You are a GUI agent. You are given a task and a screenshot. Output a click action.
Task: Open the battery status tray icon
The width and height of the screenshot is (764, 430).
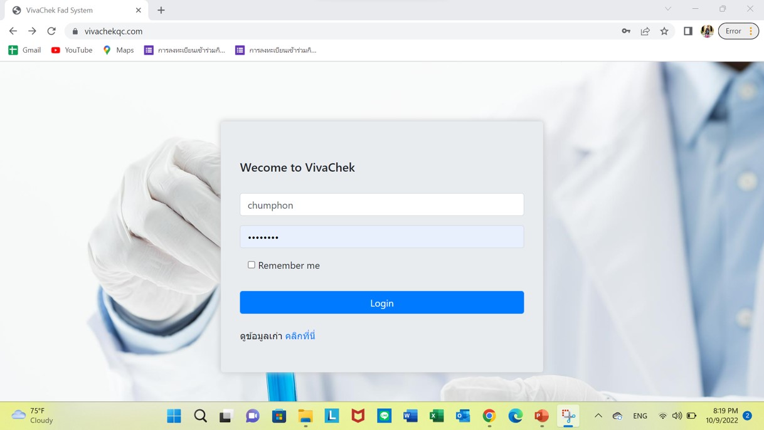(691, 416)
